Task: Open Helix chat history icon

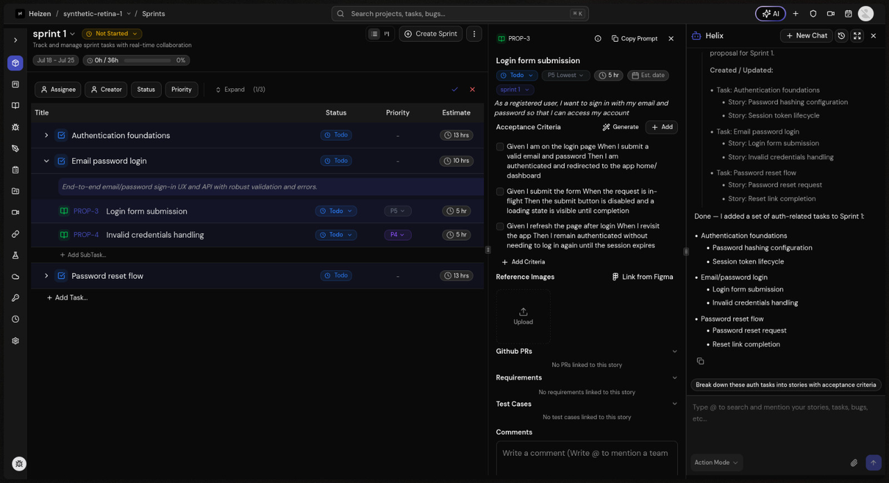Action: point(841,35)
